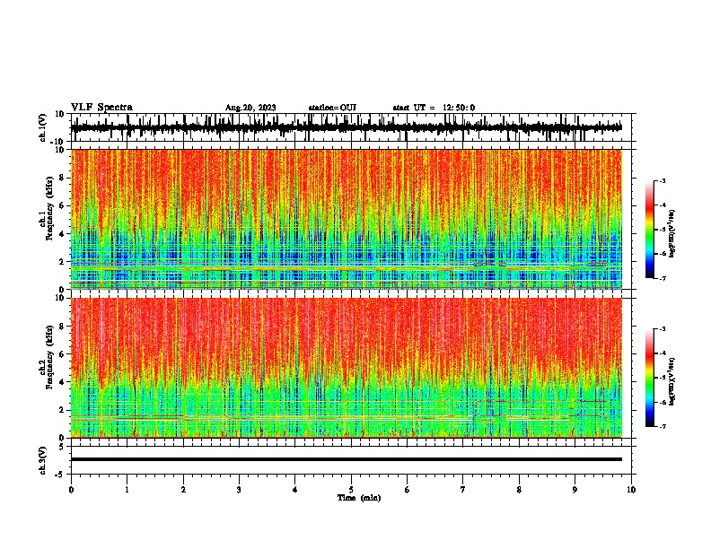Image resolution: width=711 pixels, height=549 pixels.
Task: Click the "-3" label on ch.2 color bar
Action: click(663, 329)
